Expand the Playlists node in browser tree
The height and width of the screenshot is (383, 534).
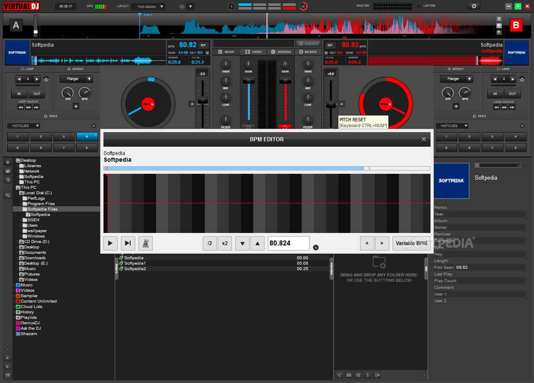14,318
